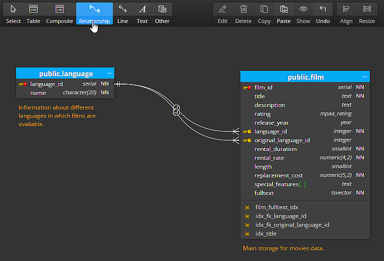Viewport: 384px width, 261px height.
Task: Click the Copy toolbar button
Action: coord(264,14)
